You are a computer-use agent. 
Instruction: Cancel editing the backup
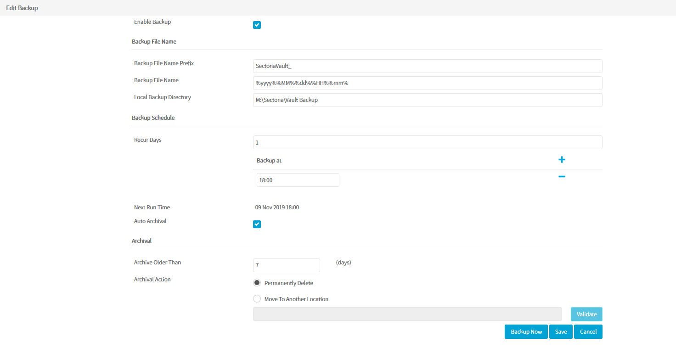[588, 332]
